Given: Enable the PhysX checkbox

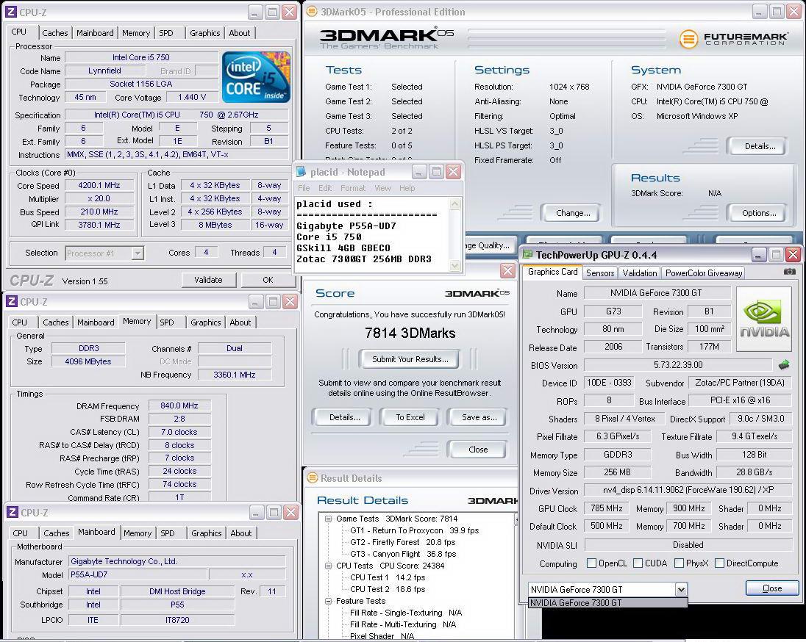Looking at the screenshot, I should (679, 563).
